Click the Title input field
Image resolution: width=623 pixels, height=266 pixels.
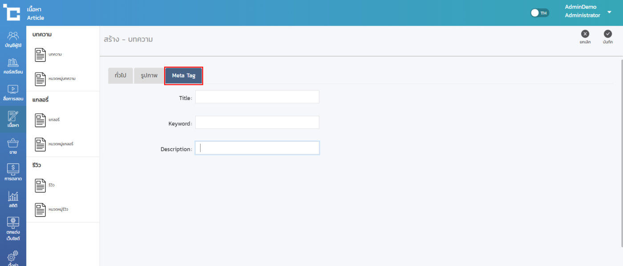click(x=257, y=97)
